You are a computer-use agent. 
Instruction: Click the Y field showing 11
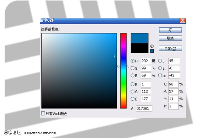pyautogui.click(x=174, y=99)
